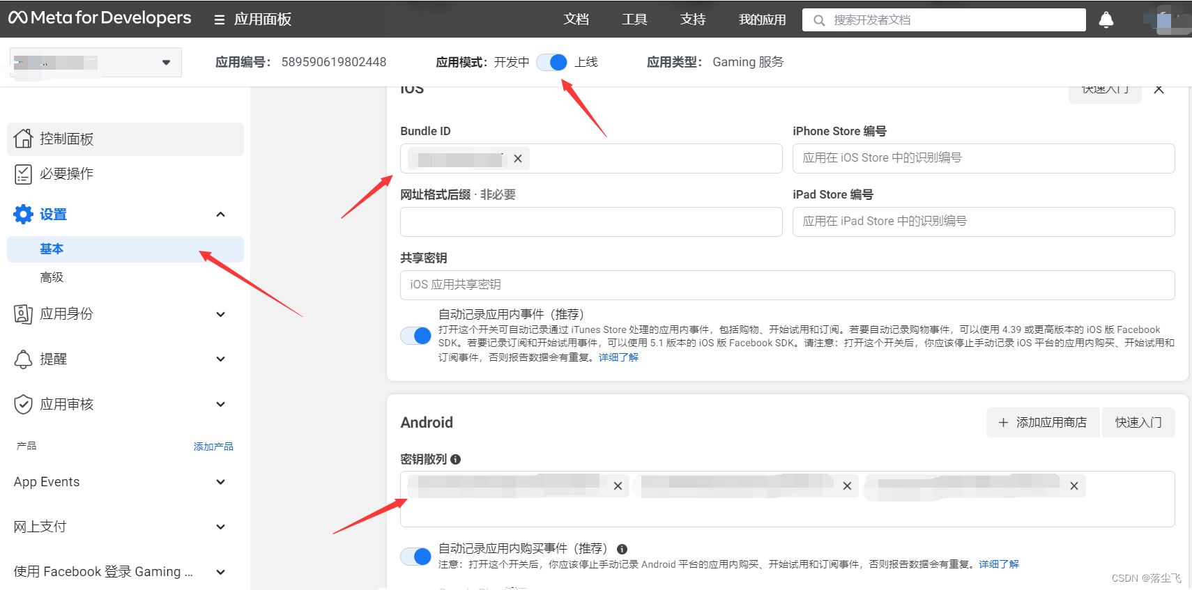Open the 文档 menu
The width and height of the screenshot is (1192, 590).
click(x=576, y=20)
